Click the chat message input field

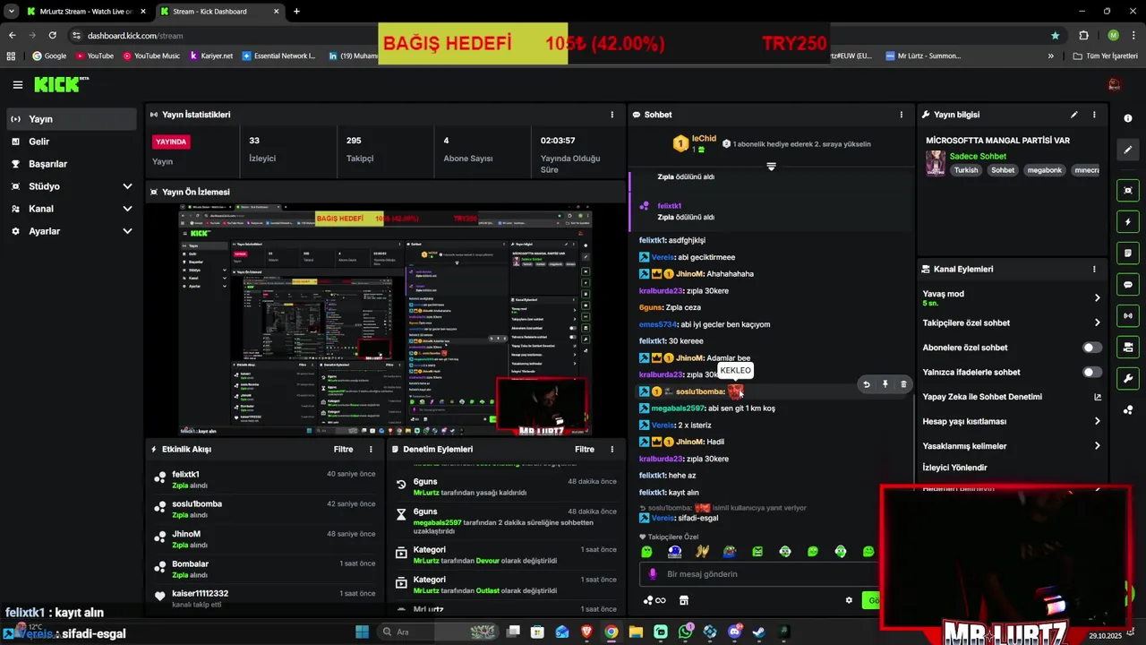pos(761,574)
